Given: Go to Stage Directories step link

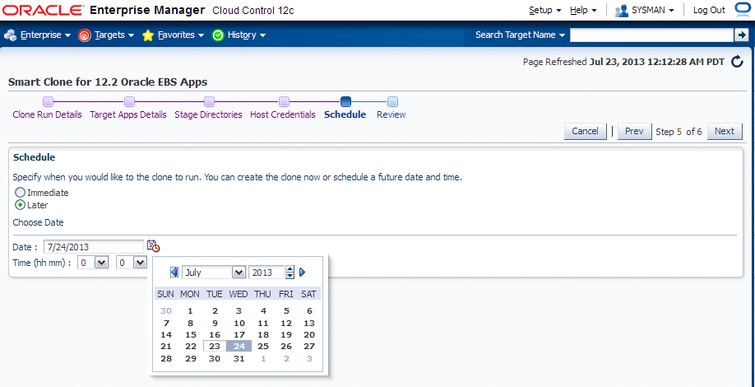Looking at the screenshot, I should click(208, 114).
